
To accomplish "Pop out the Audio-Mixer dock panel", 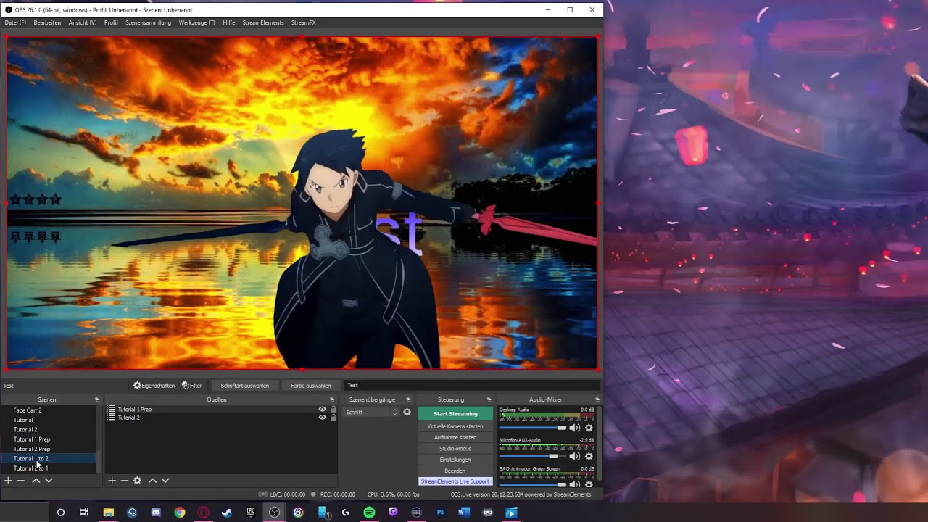I will click(597, 399).
